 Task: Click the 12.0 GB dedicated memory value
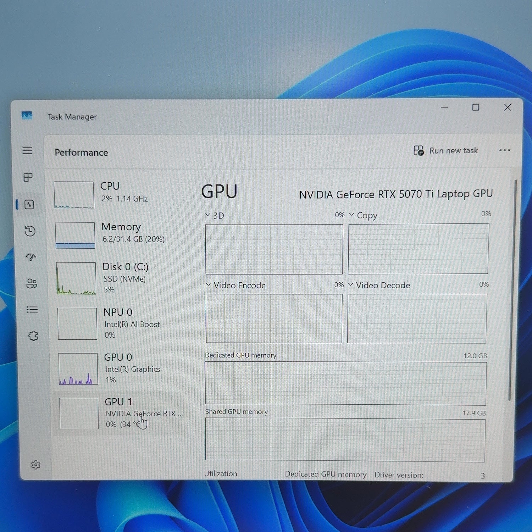475,356
